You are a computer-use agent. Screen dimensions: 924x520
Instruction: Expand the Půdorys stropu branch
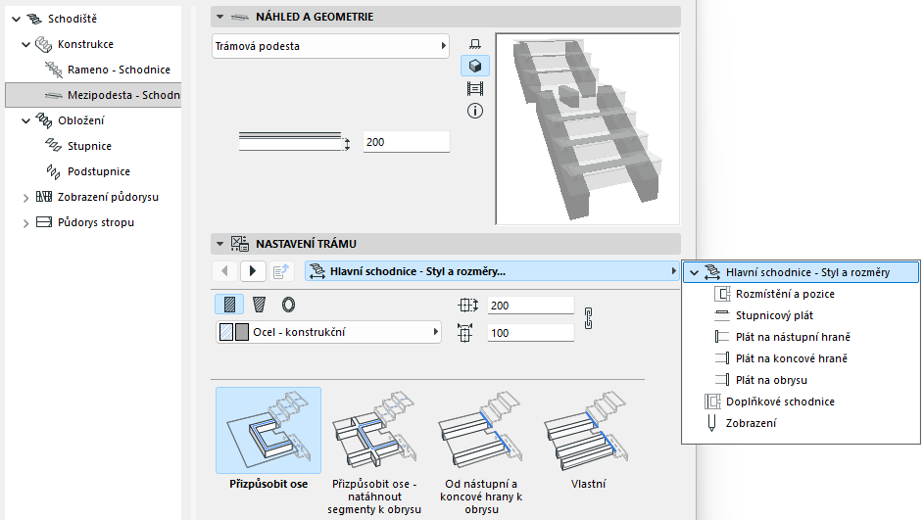(x=25, y=223)
